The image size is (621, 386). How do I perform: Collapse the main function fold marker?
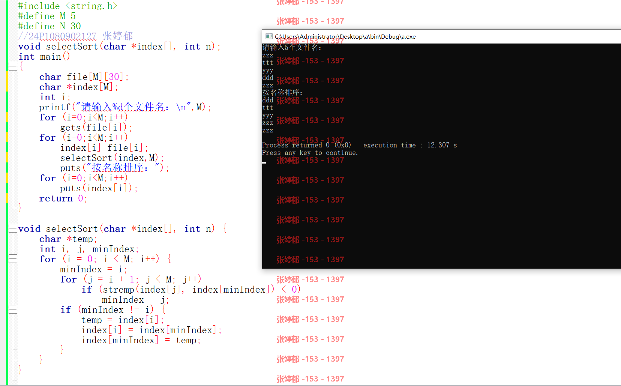13,66
